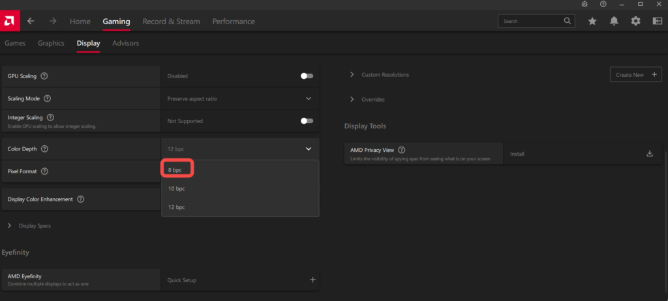Screen dimensions: 668x301
Task: Open notifications bell icon
Action: tap(614, 21)
